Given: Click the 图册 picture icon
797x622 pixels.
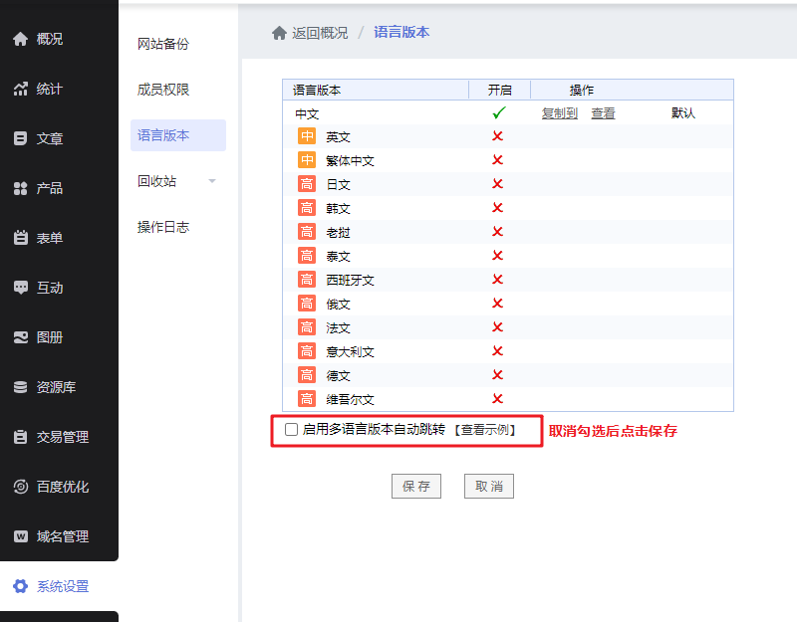Looking at the screenshot, I should click(20, 337).
